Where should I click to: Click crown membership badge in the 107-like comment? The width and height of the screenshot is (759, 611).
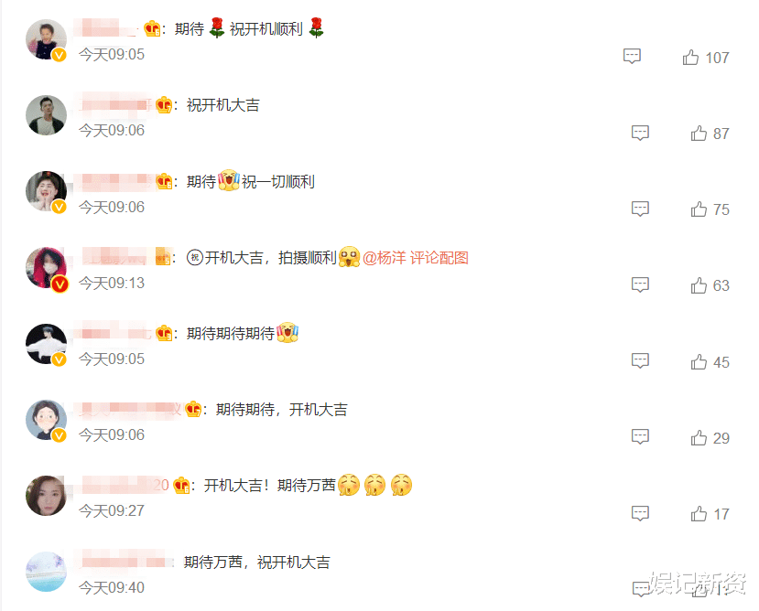(153, 28)
